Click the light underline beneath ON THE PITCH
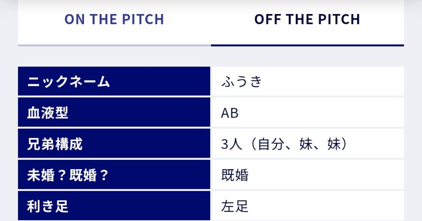Screen dimensions: 422x221 pos(114,45)
